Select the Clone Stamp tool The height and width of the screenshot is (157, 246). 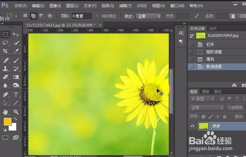6,68
